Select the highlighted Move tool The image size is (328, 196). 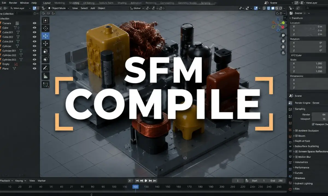point(45,36)
